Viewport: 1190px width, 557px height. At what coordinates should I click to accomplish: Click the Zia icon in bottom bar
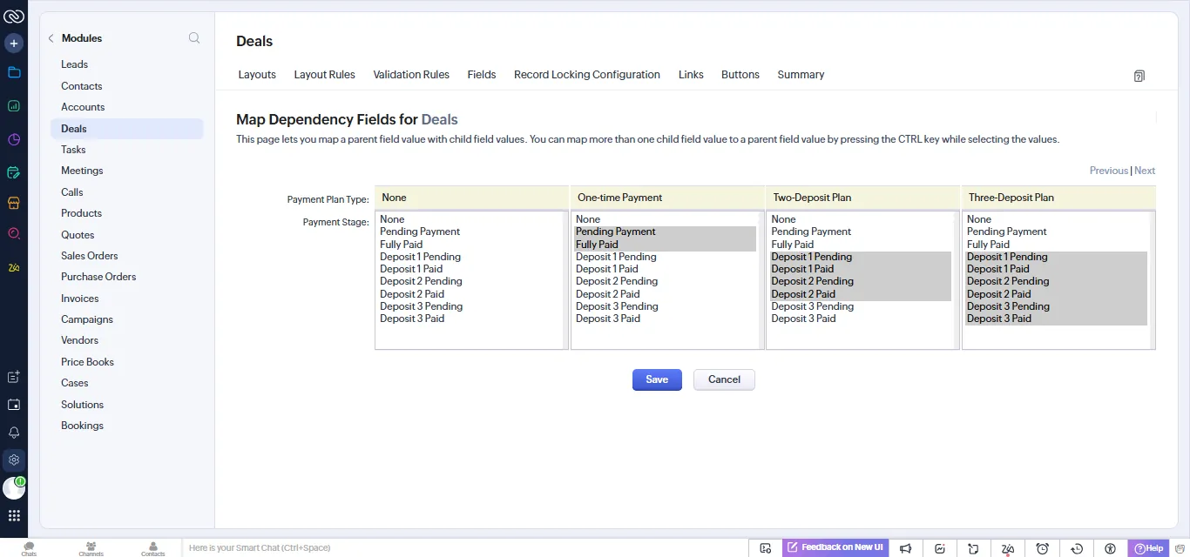point(1008,548)
